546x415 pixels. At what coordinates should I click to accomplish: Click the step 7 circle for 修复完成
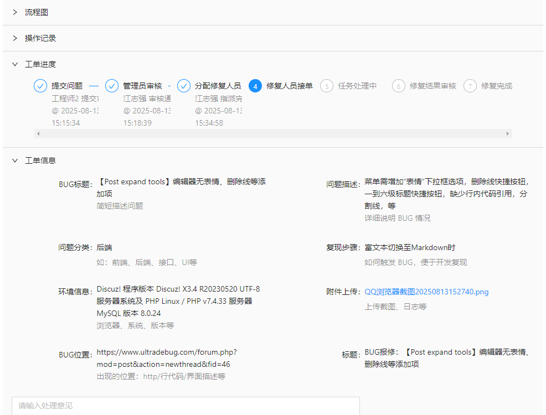470,86
